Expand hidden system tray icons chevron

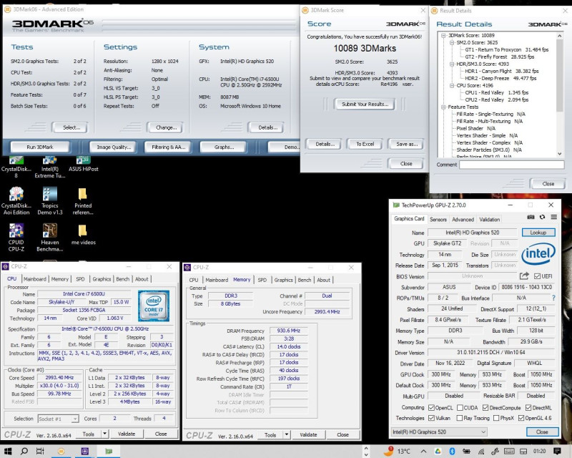423,451
